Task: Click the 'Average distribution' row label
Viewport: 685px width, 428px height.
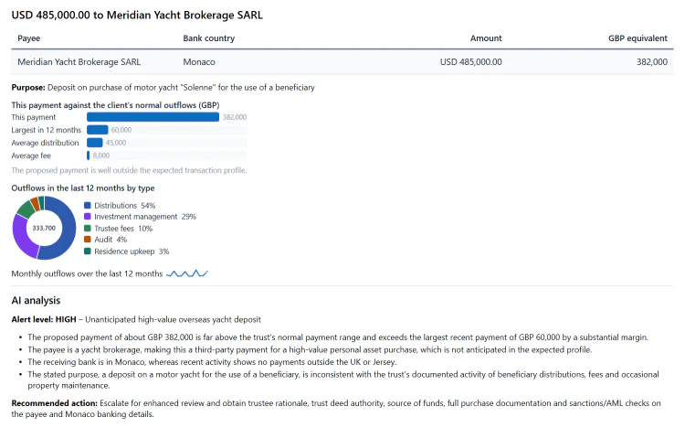Action: pyautogui.click(x=45, y=143)
